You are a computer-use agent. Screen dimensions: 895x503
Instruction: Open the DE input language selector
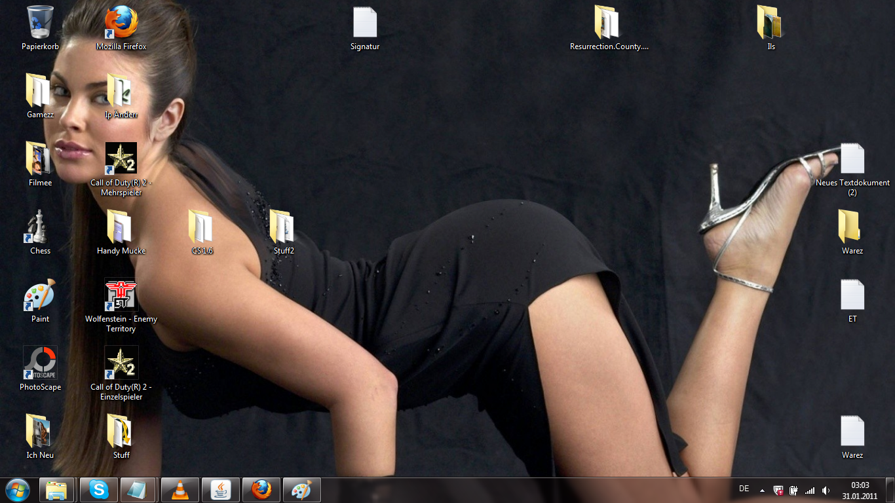[x=744, y=489]
